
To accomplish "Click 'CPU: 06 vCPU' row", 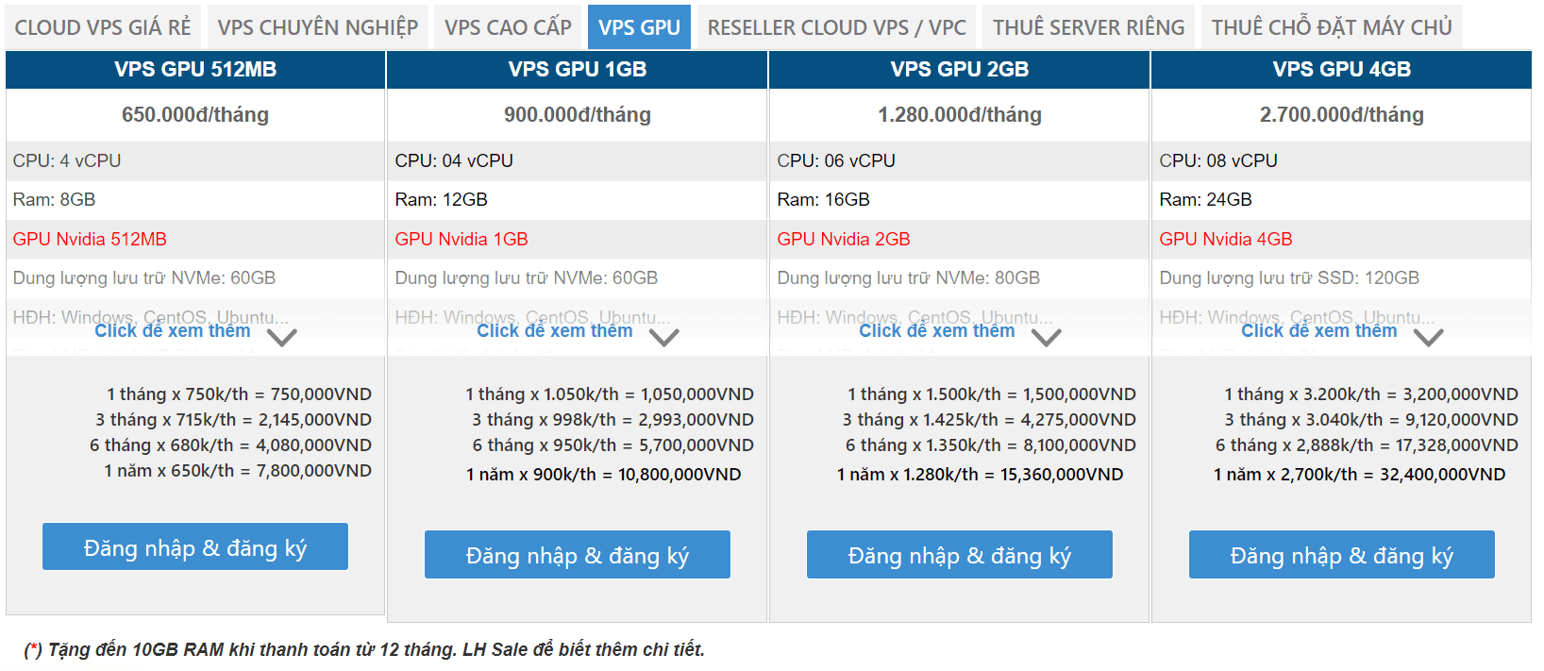I will [960, 161].
